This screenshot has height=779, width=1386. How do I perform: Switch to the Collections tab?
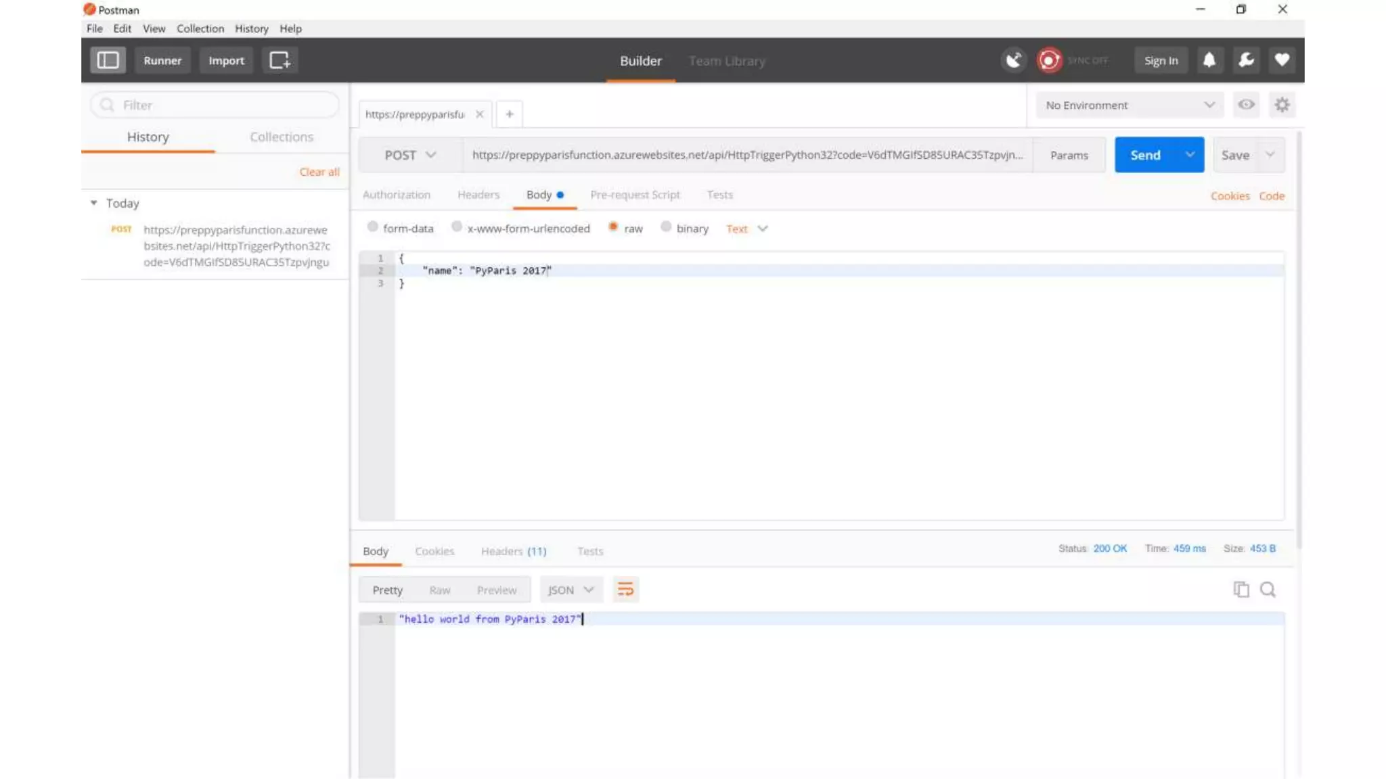pos(282,137)
